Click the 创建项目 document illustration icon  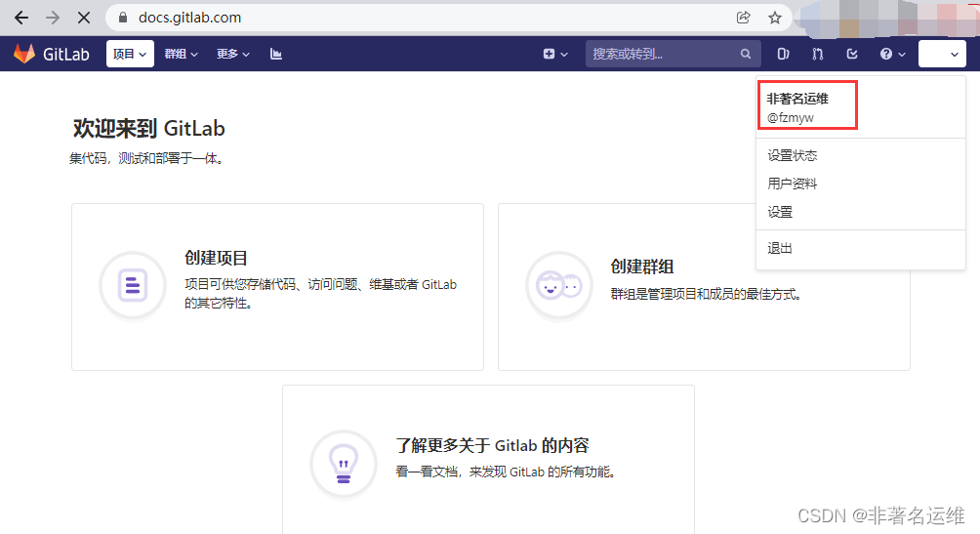(133, 285)
